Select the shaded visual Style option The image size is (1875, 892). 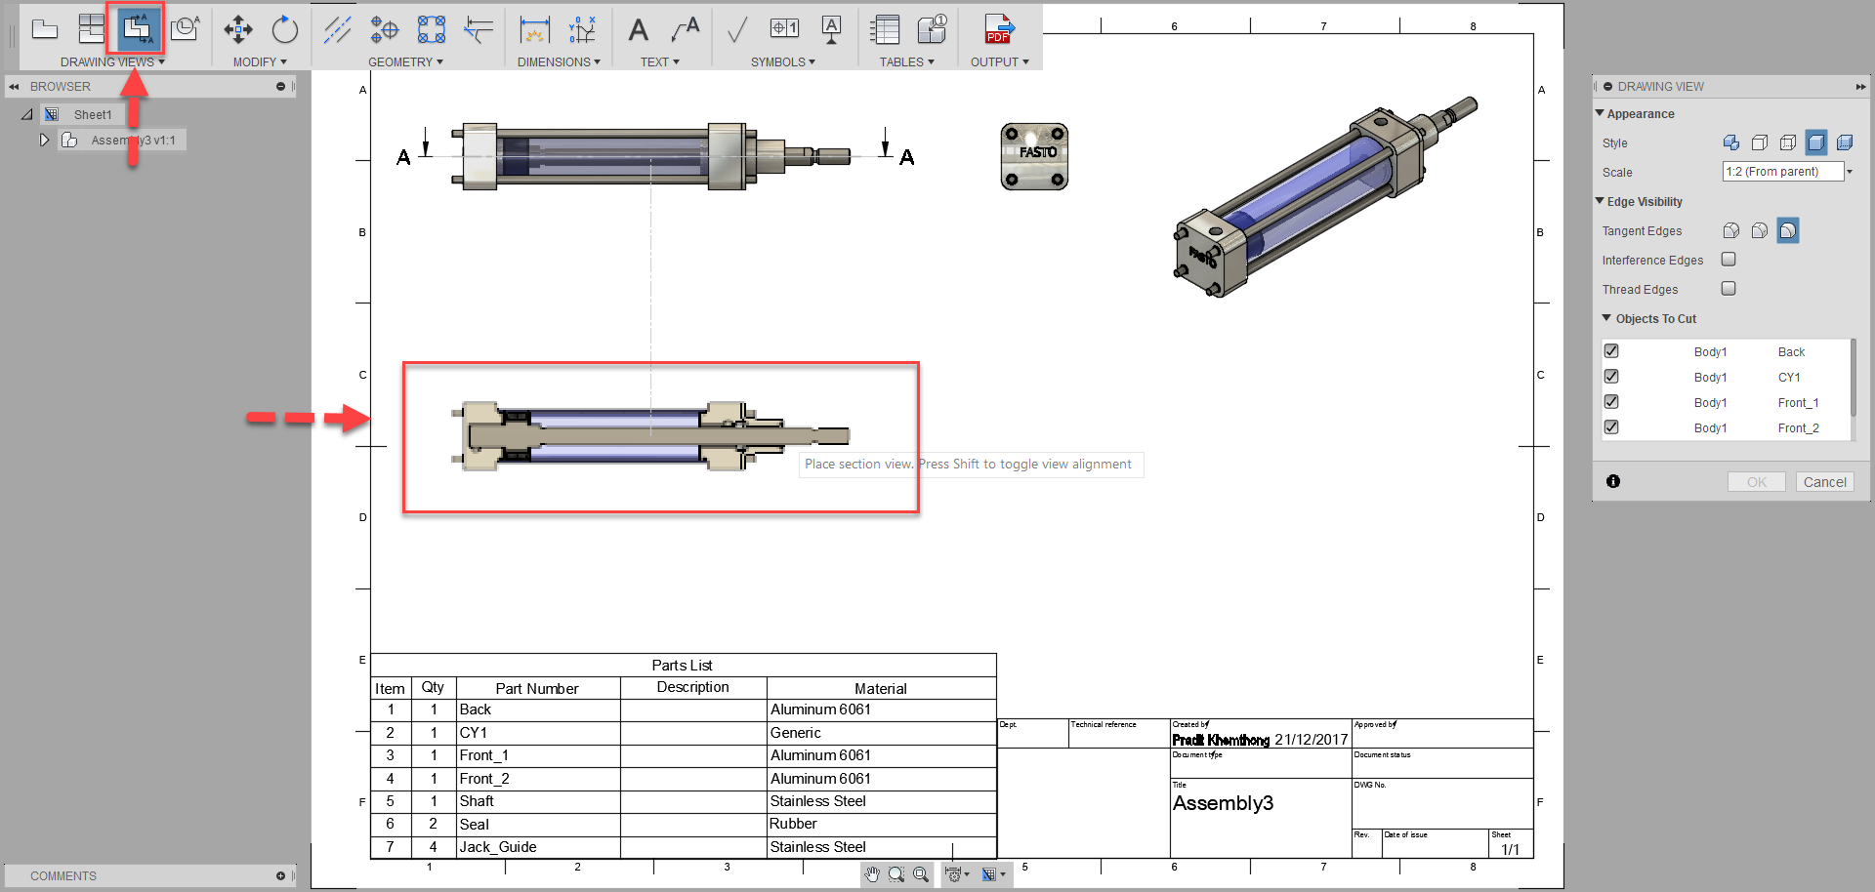tap(1817, 142)
